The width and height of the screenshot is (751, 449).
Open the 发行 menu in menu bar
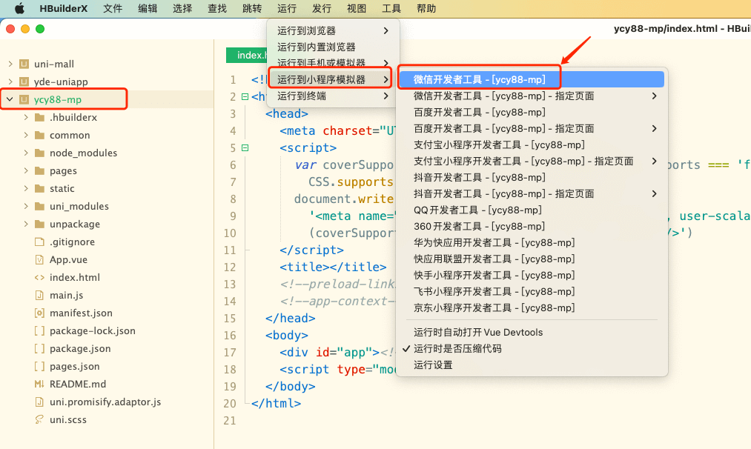pyautogui.click(x=322, y=8)
